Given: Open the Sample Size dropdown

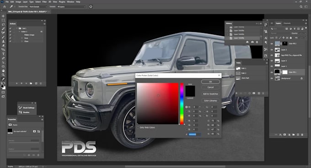Looking at the screenshot, I should [38, 6].
